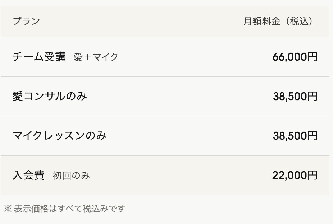
Task: Click the 円 symbol in 愛コンサルのみ row
Action: (x=313, y=96)
